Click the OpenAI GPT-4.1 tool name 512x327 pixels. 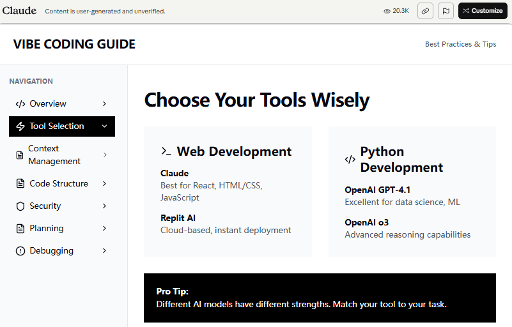pos(378,190)
